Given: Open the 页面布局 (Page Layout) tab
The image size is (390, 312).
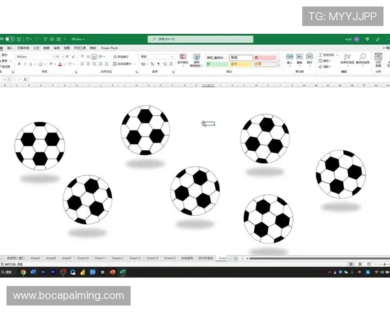Looking at the screenshot, I should pos(23,48).
